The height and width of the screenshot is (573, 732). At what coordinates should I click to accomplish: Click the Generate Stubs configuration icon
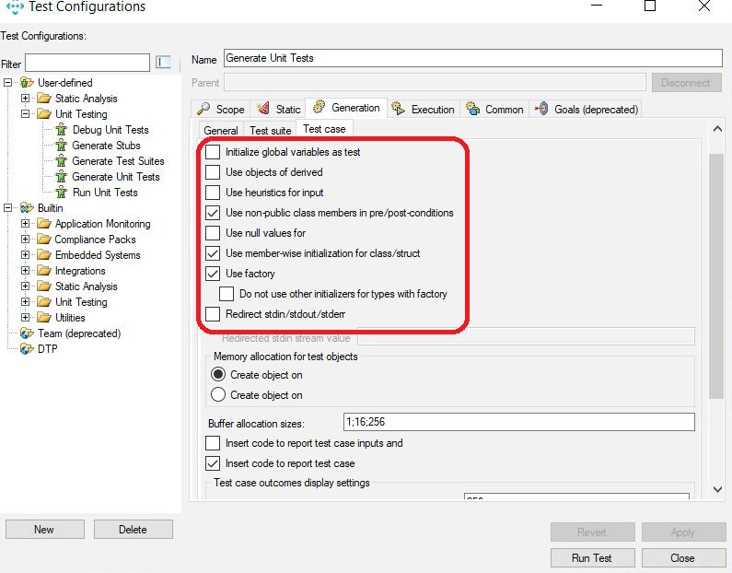(61, 146)
